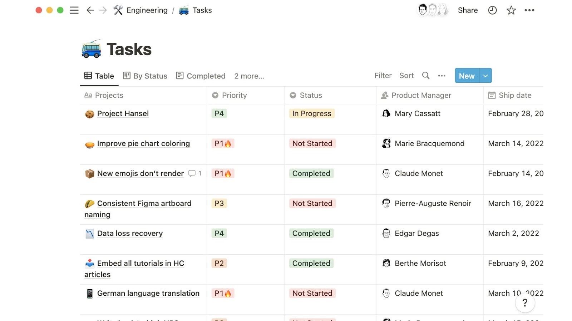Open the page history clock icon
Viewport: 572px width, 321px height.
pos(492,10)
